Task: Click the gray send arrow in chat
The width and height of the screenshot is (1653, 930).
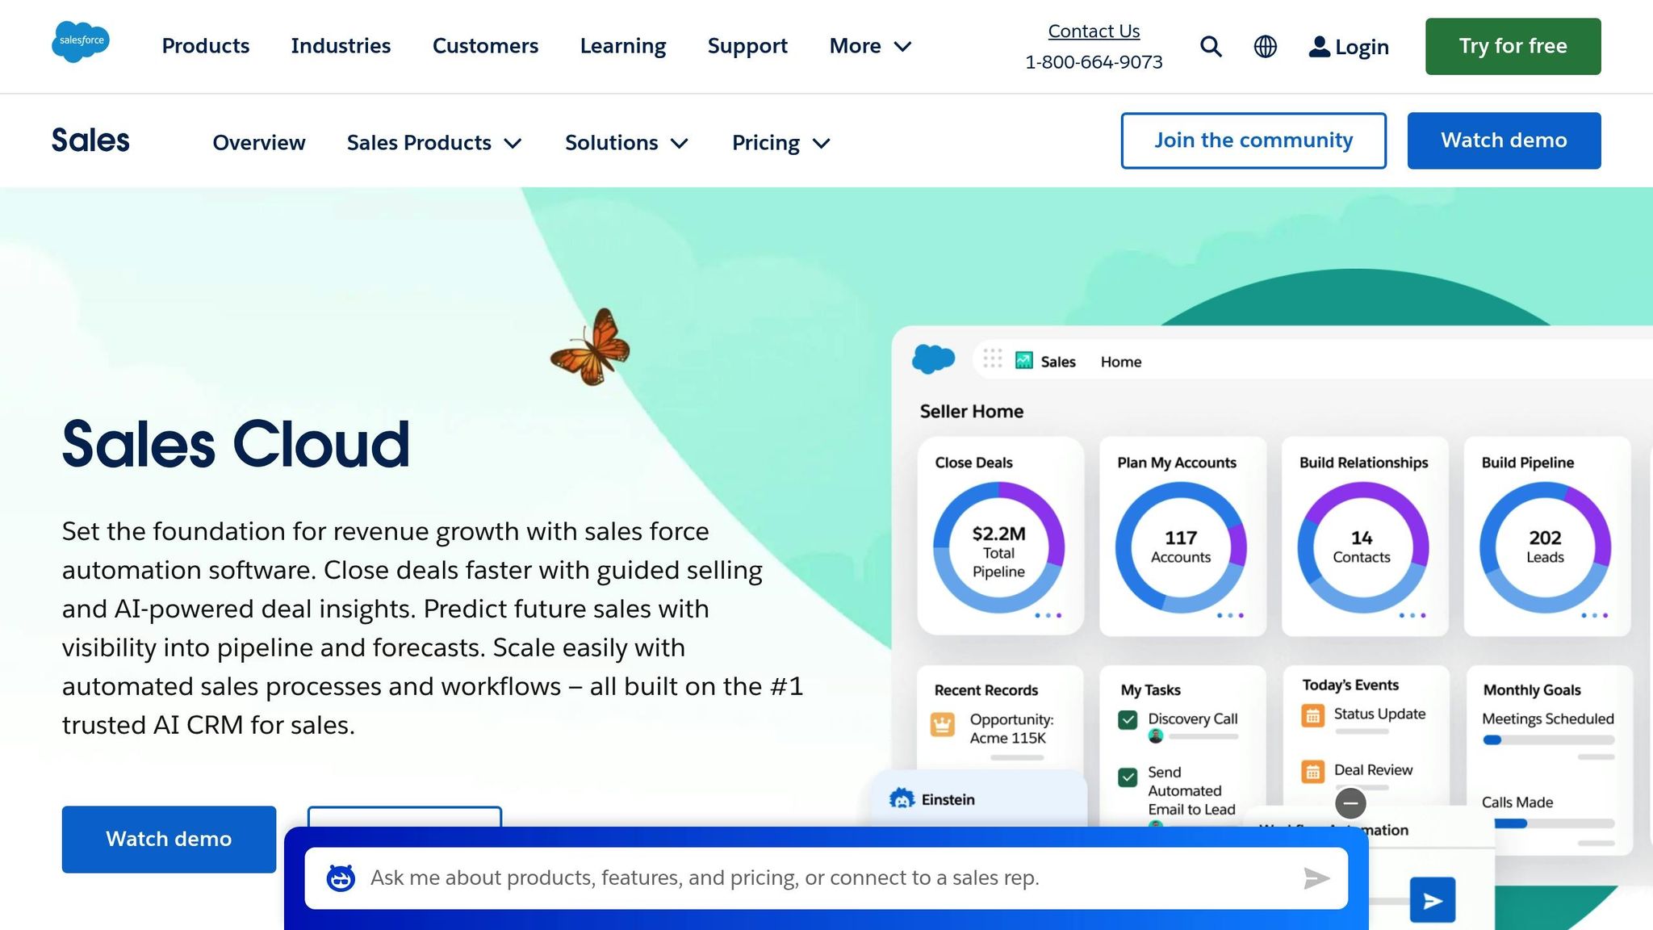Action: tap(1316, 878)
